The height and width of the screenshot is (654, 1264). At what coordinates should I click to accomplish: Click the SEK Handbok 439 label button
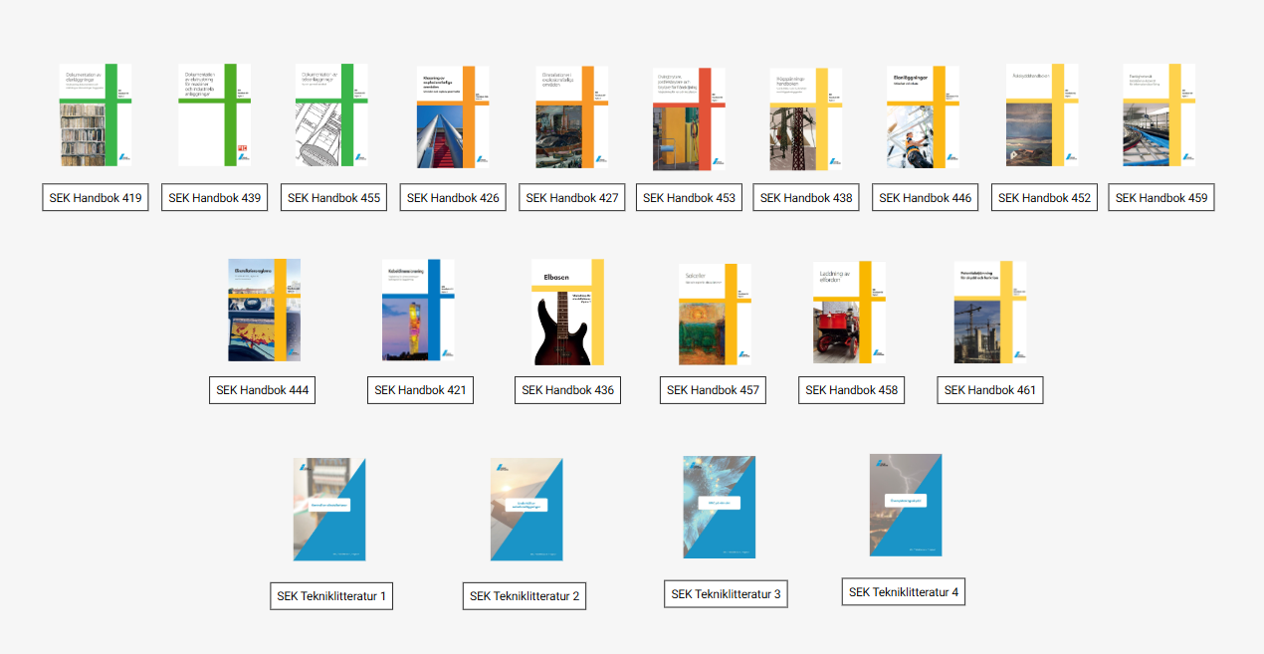coord(215,197)
